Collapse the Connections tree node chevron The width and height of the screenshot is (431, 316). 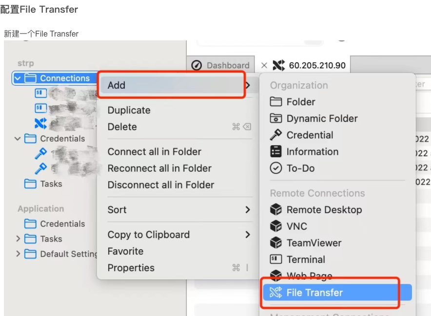[x=18, y=78]
